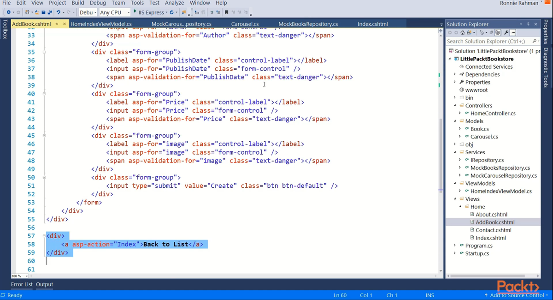This screenshot has width=553, height=300.
Task: Open the Properties side panel tab
Action: tap(546, 32)
